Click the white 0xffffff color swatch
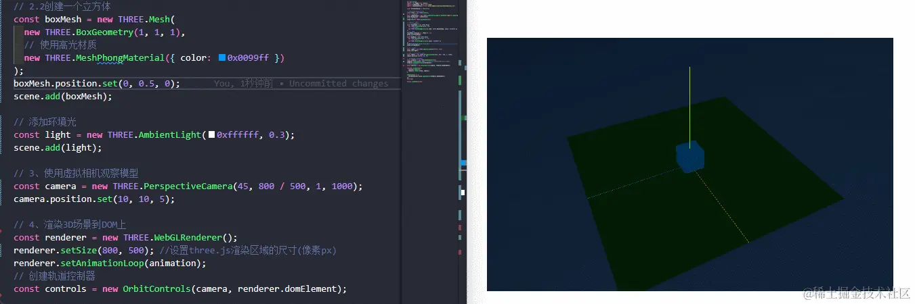Viewport: 915px width, 304px height. [x=212, y=135]
